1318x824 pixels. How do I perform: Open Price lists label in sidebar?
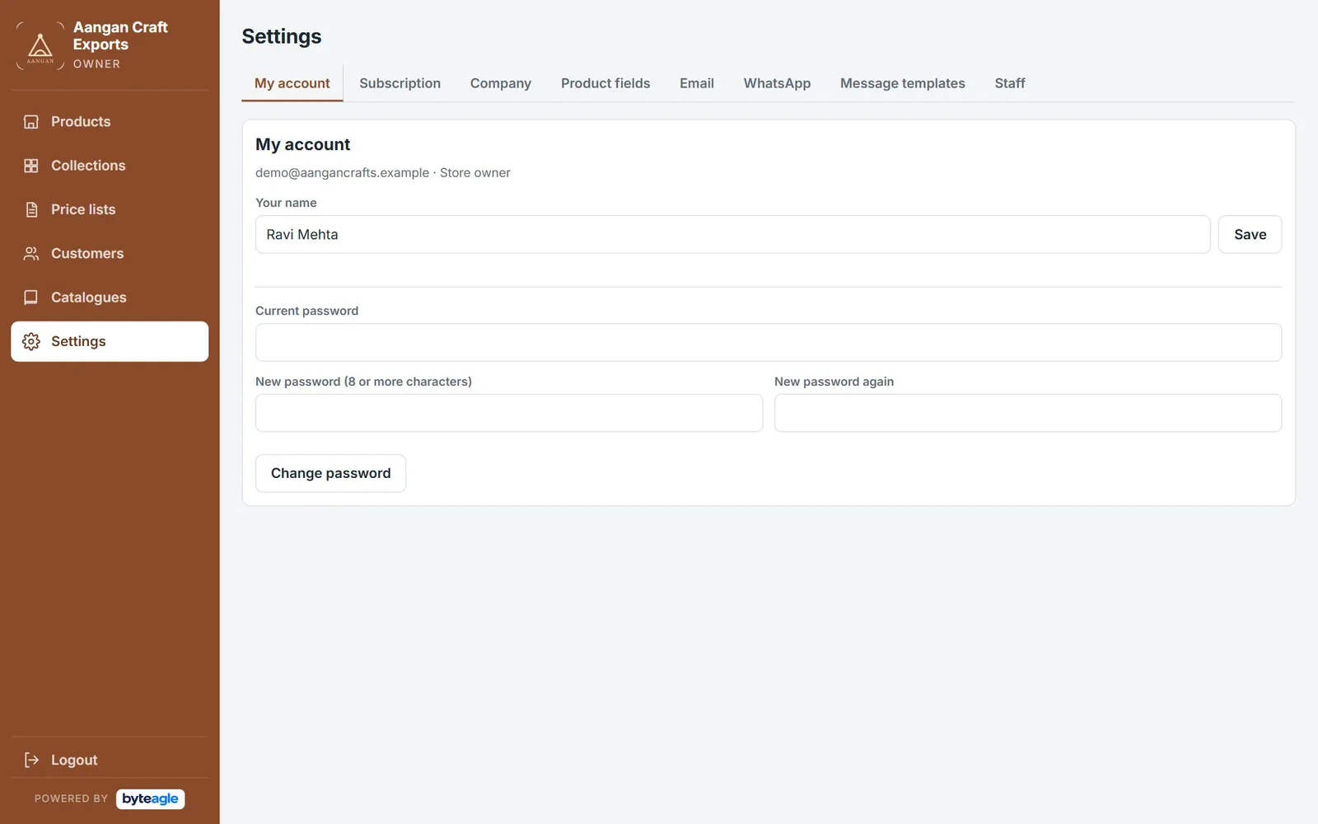(x=83, y=209)
